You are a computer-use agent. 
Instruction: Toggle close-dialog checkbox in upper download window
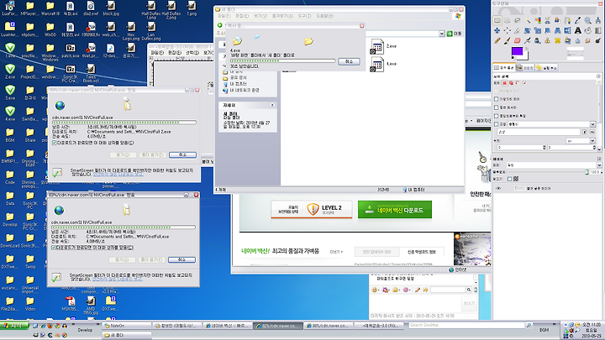pyautogui.click(x=55, y=143)
